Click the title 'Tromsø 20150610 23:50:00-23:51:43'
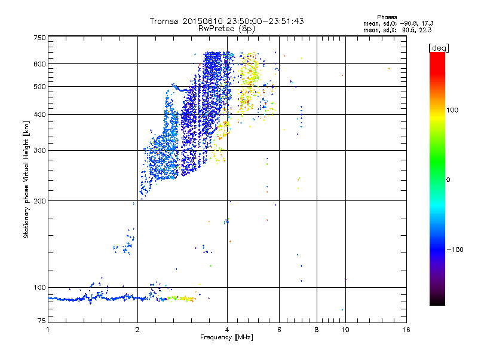This screenshot has width=478, height=359. click(x=226, y=21)
